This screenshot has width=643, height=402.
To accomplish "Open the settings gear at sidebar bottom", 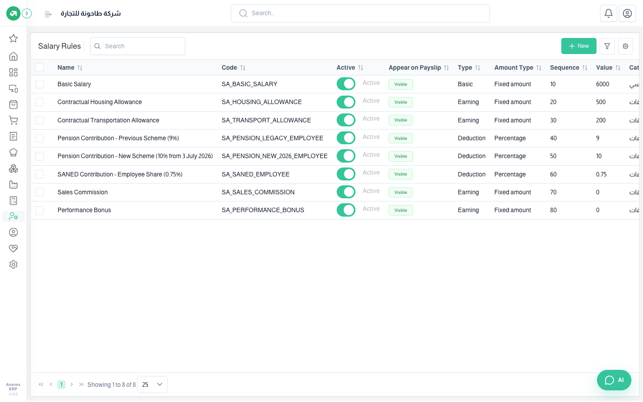I will tap(13, 264).
